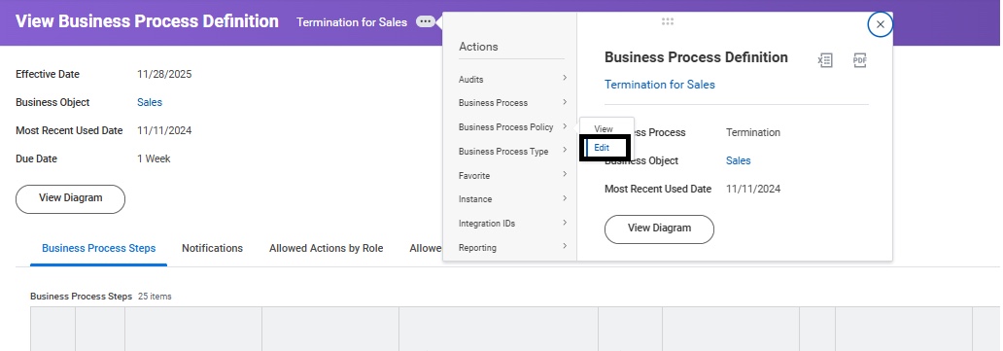Click the Due Date value 1 Week
The height and width of the screenshot is (351, 1003).
point(154,158)
